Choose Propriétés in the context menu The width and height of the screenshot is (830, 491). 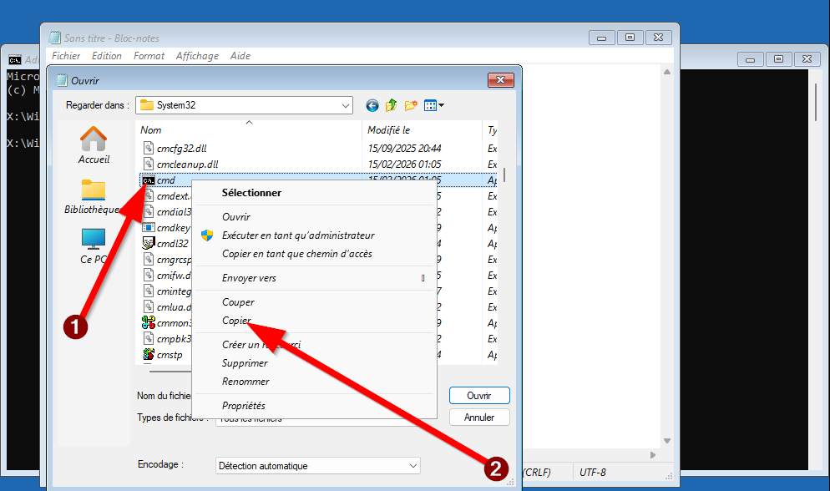[244, 406]
